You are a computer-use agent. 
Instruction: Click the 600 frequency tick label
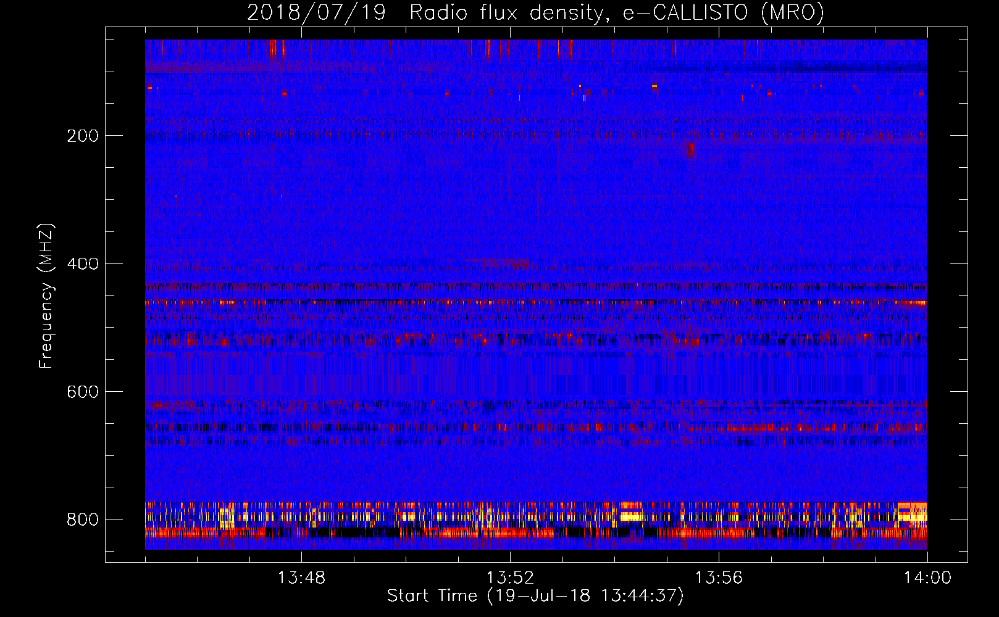click(83, 392)
